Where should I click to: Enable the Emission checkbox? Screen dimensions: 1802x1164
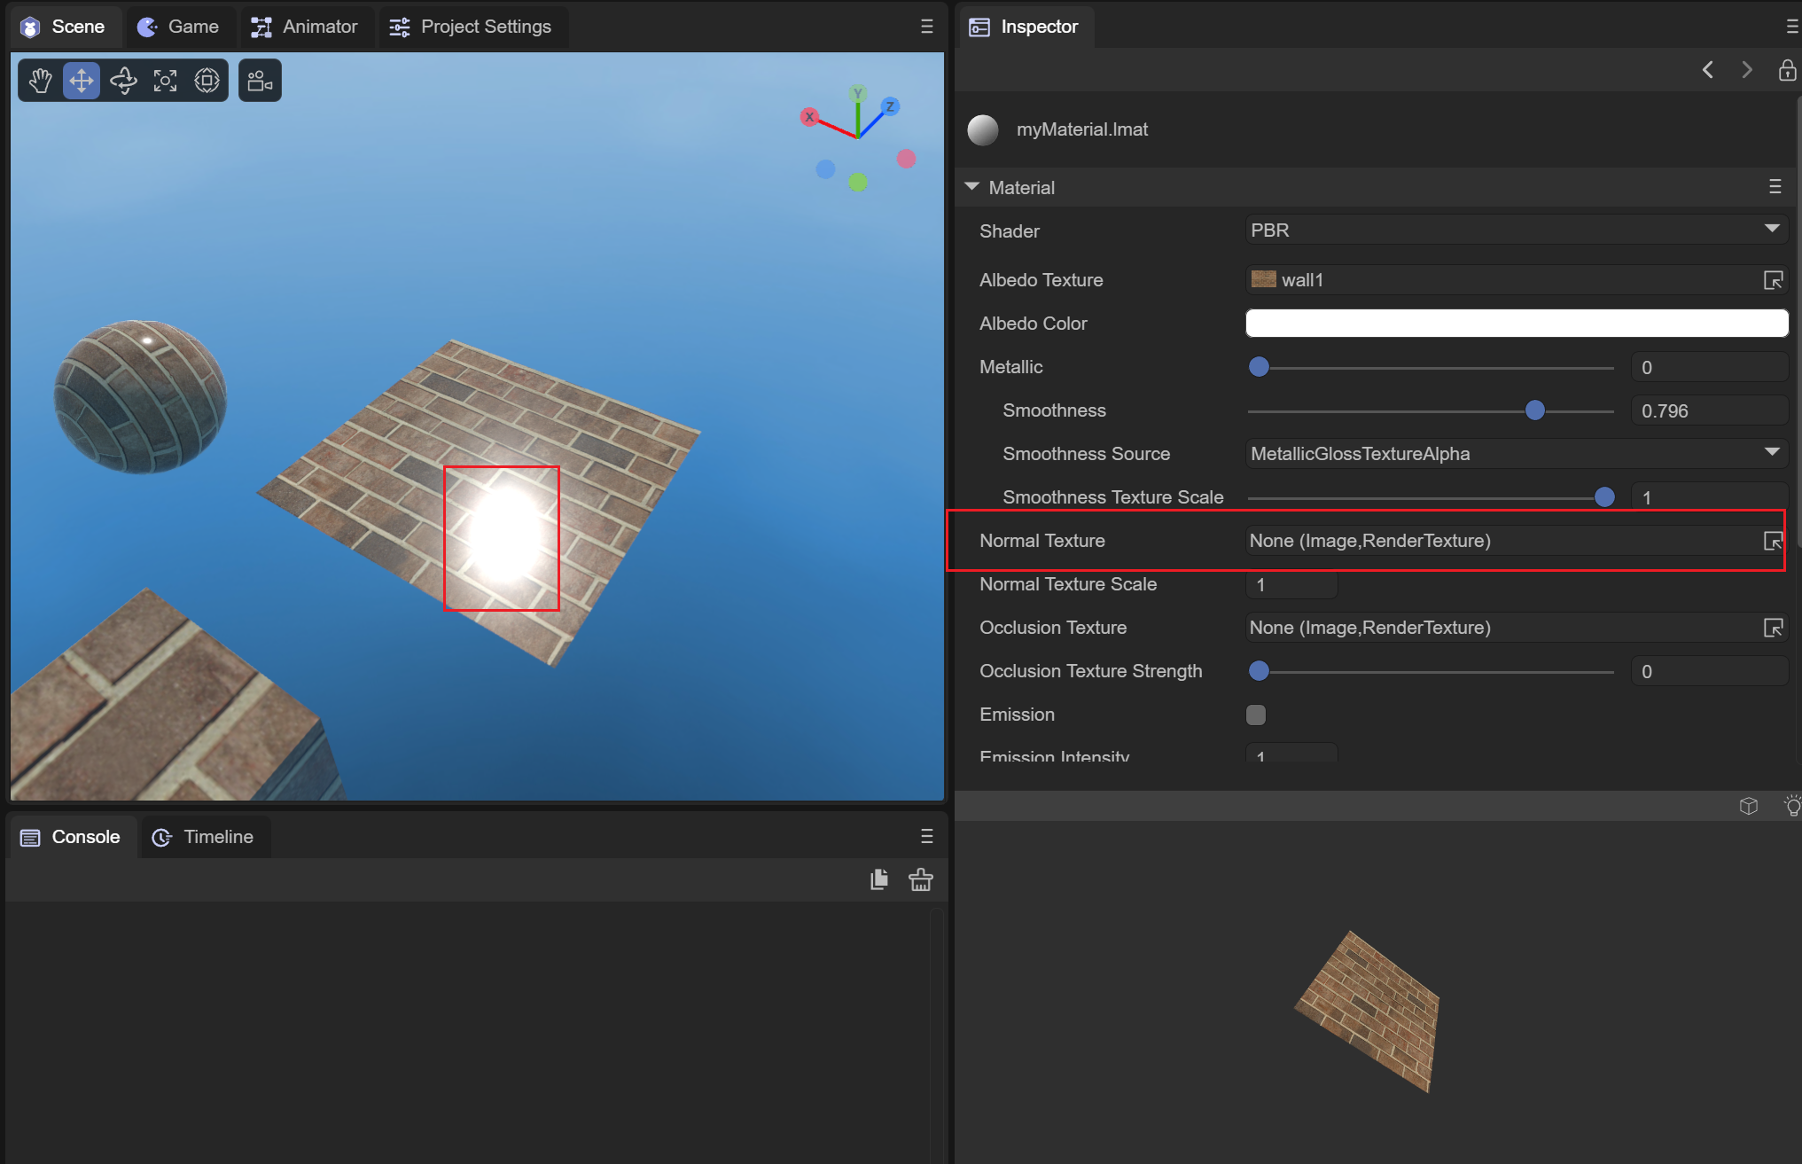click(1256, 715)
